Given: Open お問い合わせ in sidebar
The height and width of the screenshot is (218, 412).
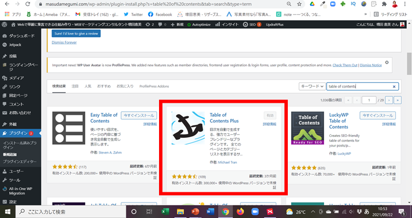Looking at the screenshot, I should 21,113.
